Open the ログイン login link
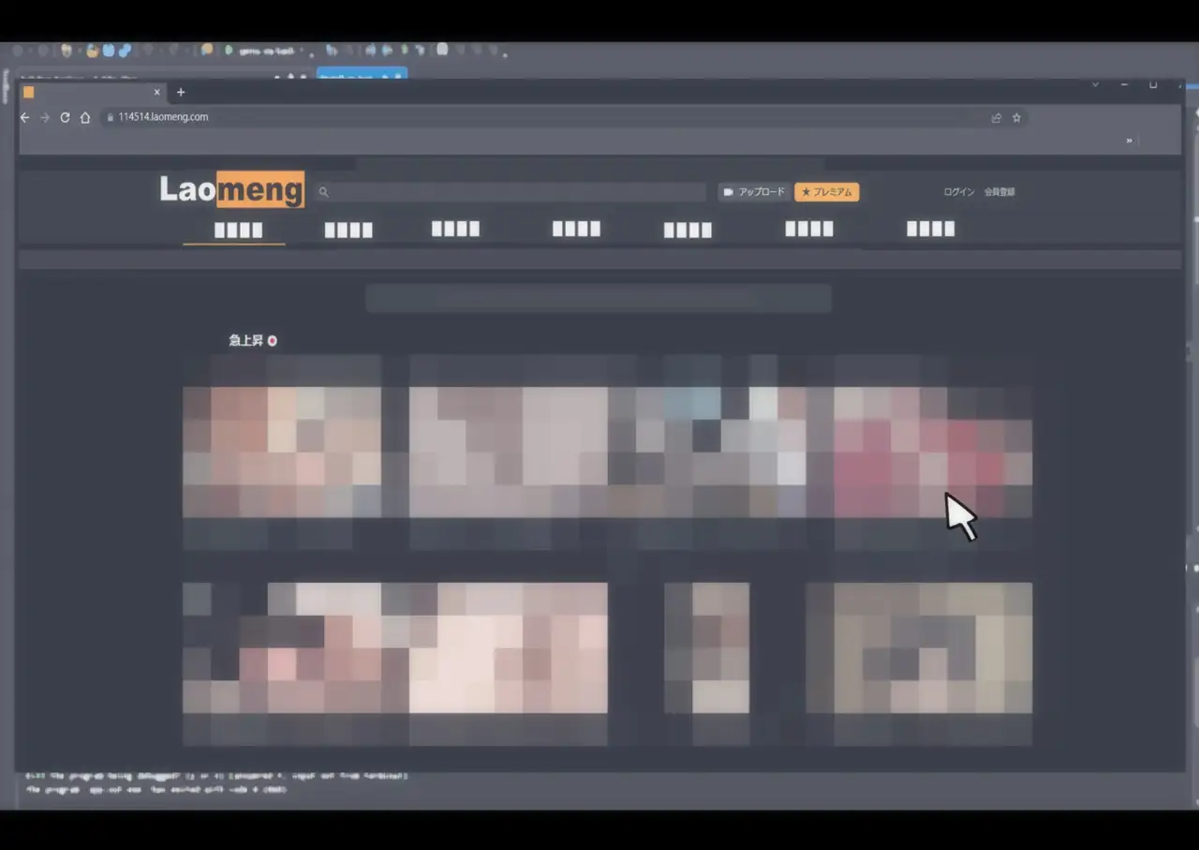1199x850 pixels. (958, 192)
